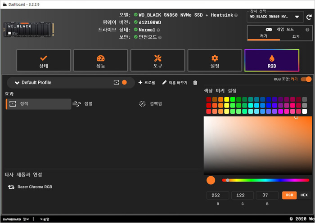Click the help icon next to 안전모드
This screenshot has height=223, width=315.
[160, 37]
